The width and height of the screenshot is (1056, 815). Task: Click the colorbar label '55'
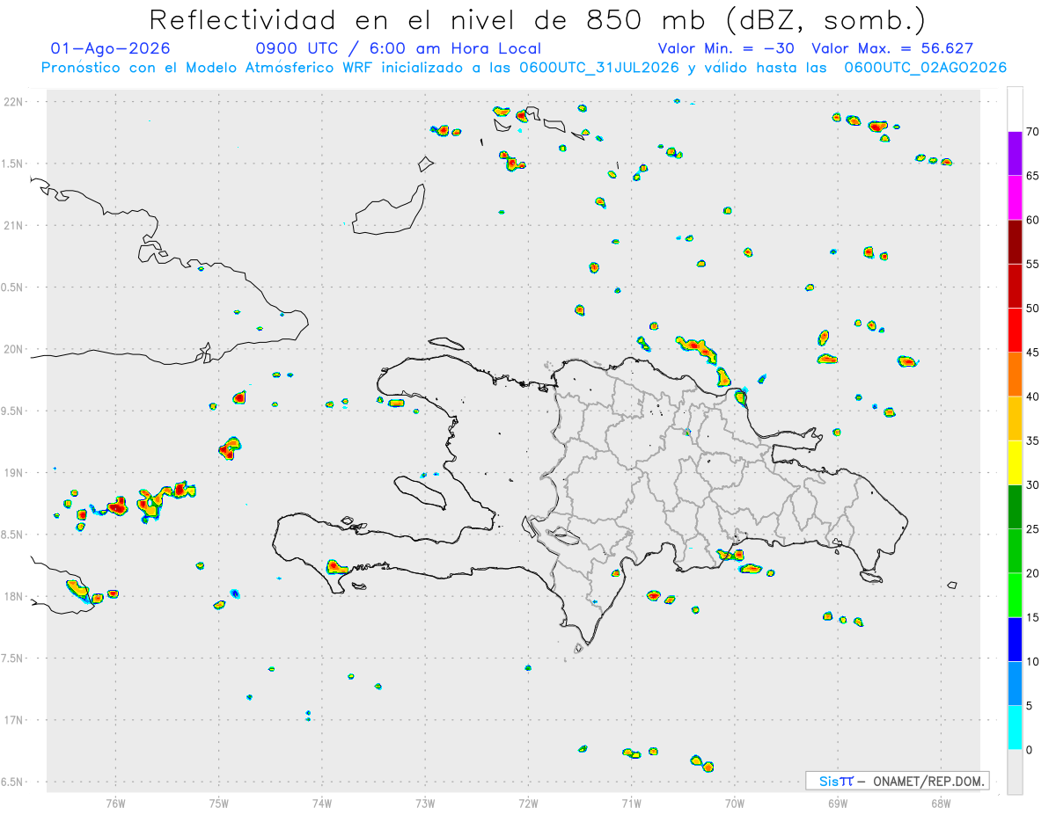click(x=1032, y=264)
